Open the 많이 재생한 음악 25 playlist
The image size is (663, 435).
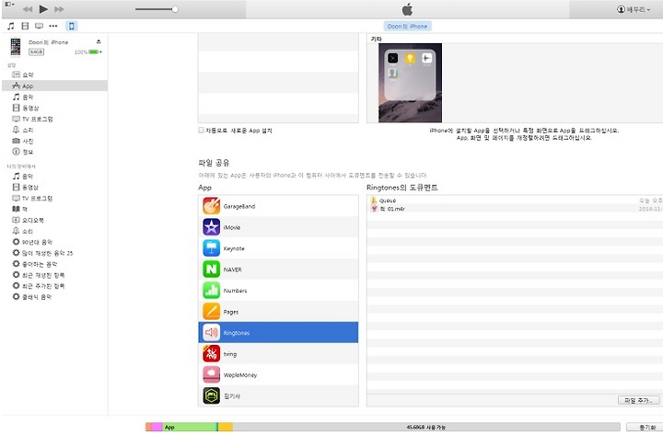pyautogui.click(x=54, y=253)
